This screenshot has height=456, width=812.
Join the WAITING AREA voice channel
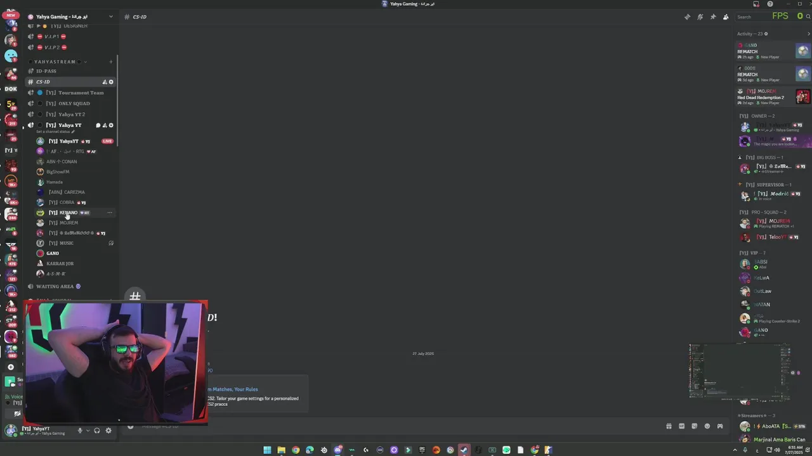70,286
